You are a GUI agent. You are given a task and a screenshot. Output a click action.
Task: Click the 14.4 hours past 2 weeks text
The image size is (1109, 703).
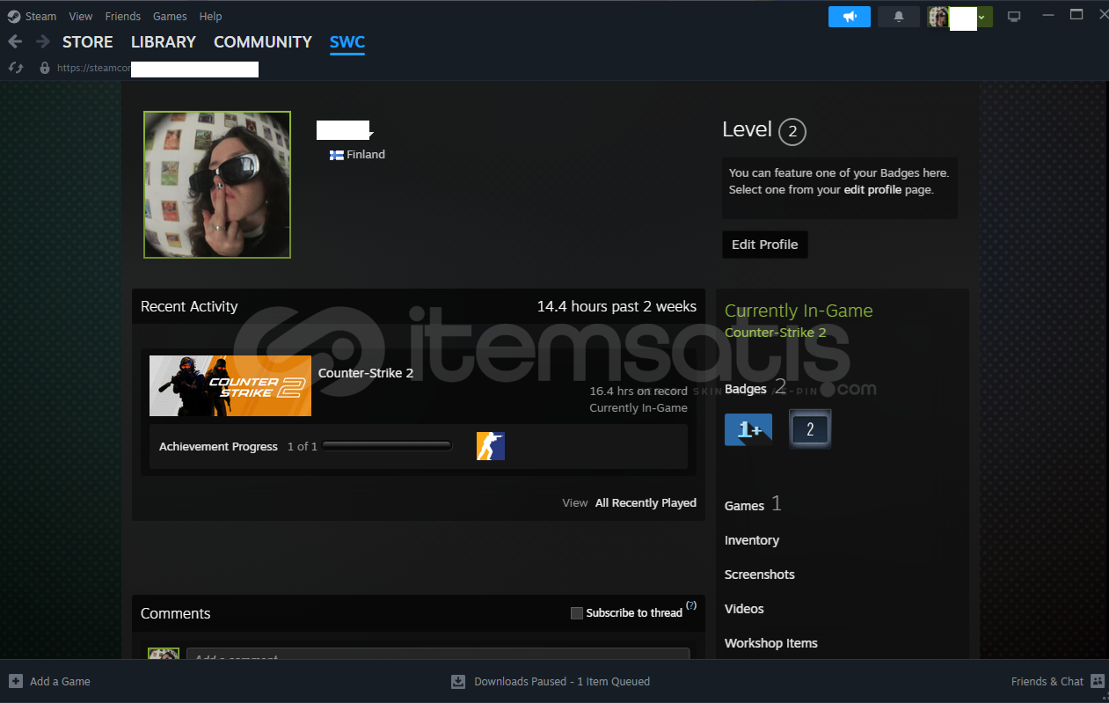pos(617,306)
